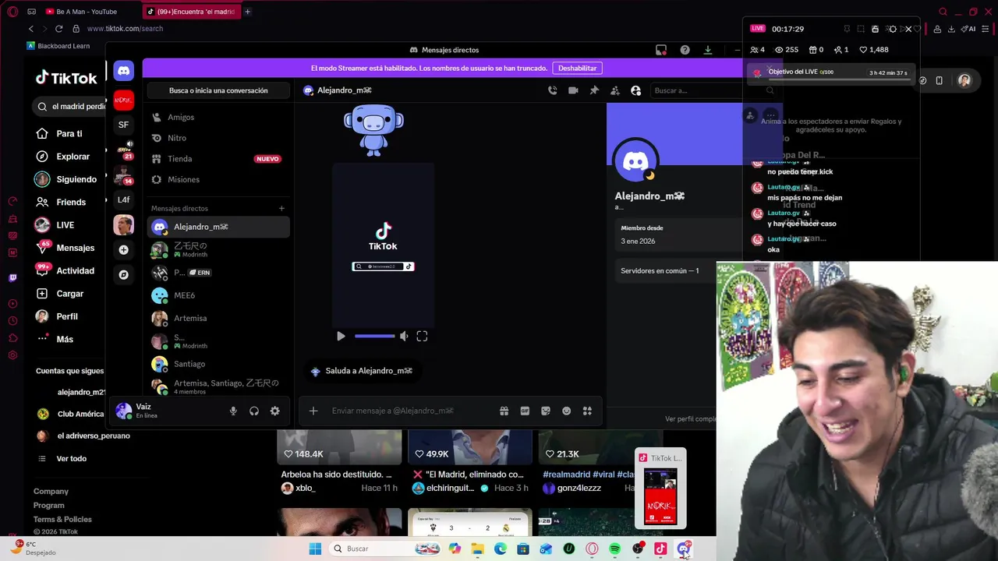Open GIF picker in message bar
The height and width of the screenshot is (561, 998).
[525, 411]
